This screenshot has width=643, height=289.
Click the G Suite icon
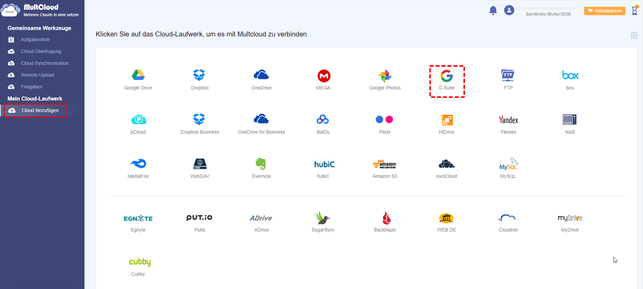pos(447,76)
